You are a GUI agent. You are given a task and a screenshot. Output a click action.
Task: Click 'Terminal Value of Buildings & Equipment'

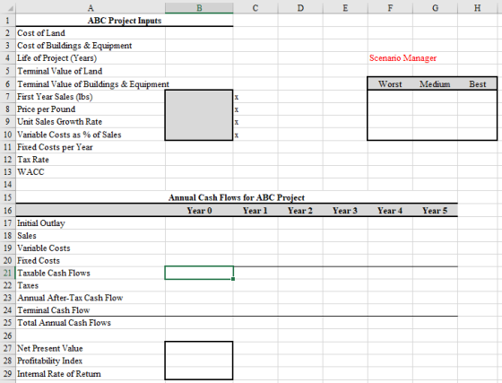tap(93, 84)
